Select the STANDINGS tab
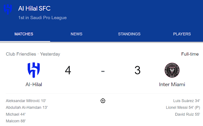Image resolution: width=203 pixels, height=126 pixels. [129, 34]
